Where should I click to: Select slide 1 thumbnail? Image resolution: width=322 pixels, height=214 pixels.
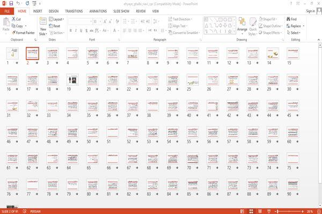[12, 53]
